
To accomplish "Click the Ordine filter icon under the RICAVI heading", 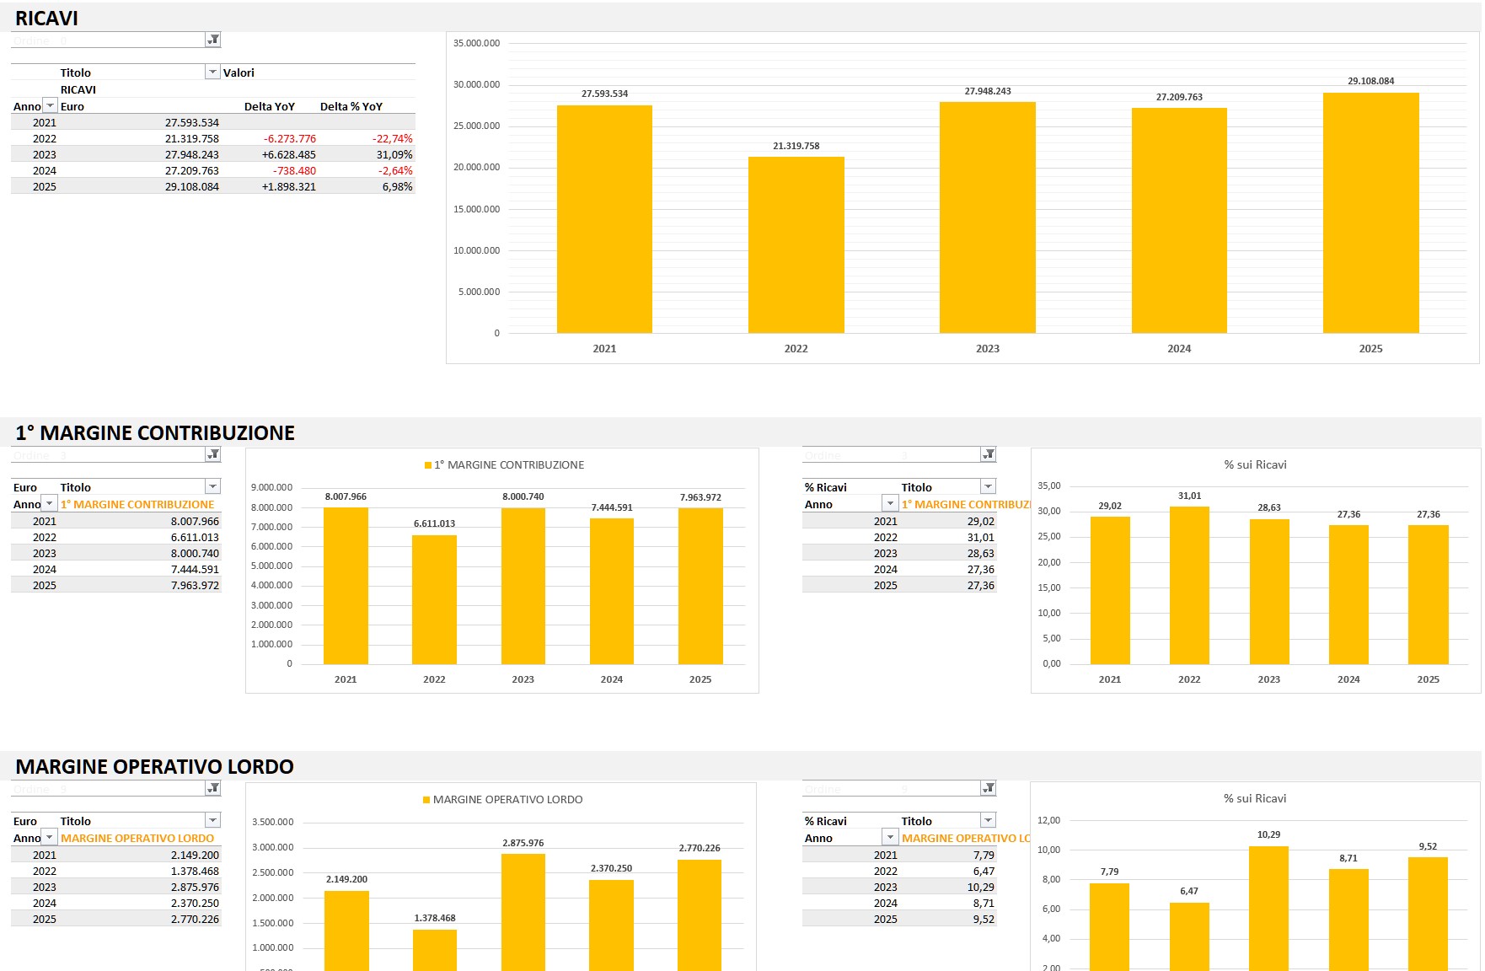I will [x=213, y=40].
